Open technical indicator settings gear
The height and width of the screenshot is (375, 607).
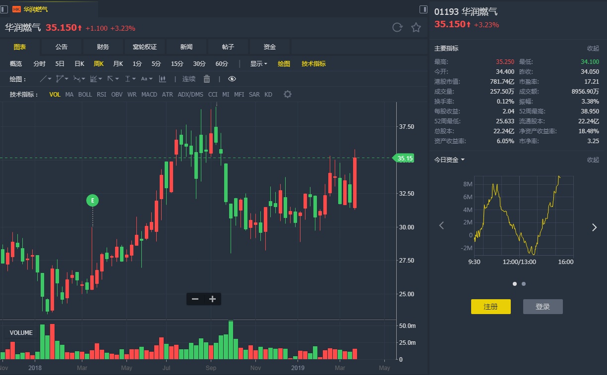point(288,94)
